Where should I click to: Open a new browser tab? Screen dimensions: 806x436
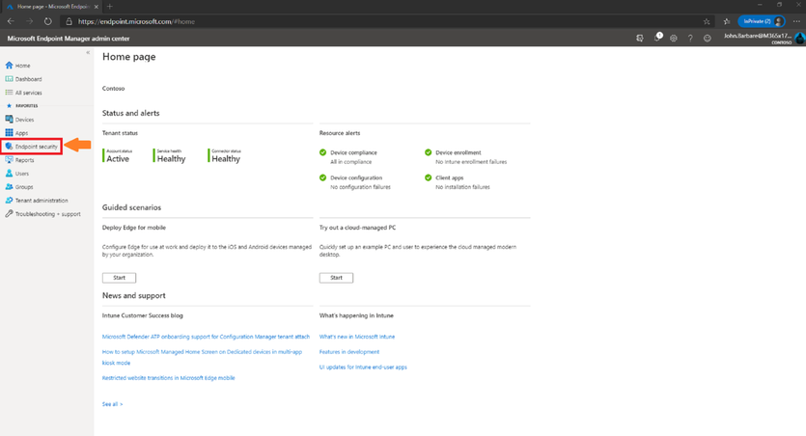pyautogui.click(x=109, y=7)
